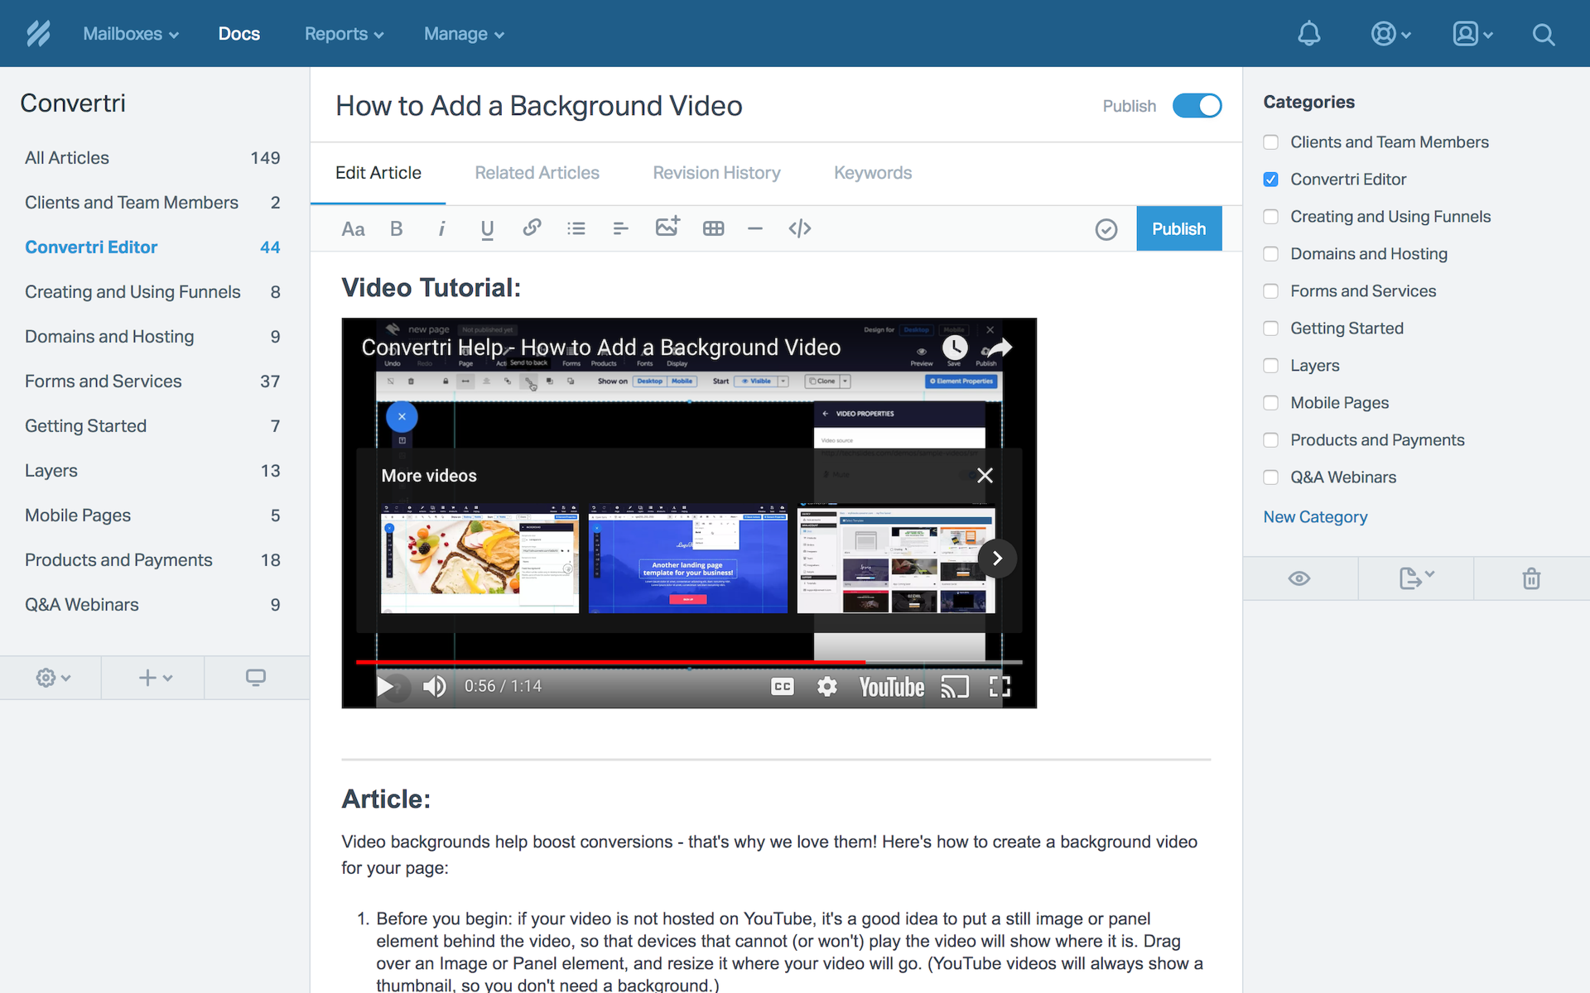
Task: Insert a hyperlink with link icon
Action: click(532, 228)
